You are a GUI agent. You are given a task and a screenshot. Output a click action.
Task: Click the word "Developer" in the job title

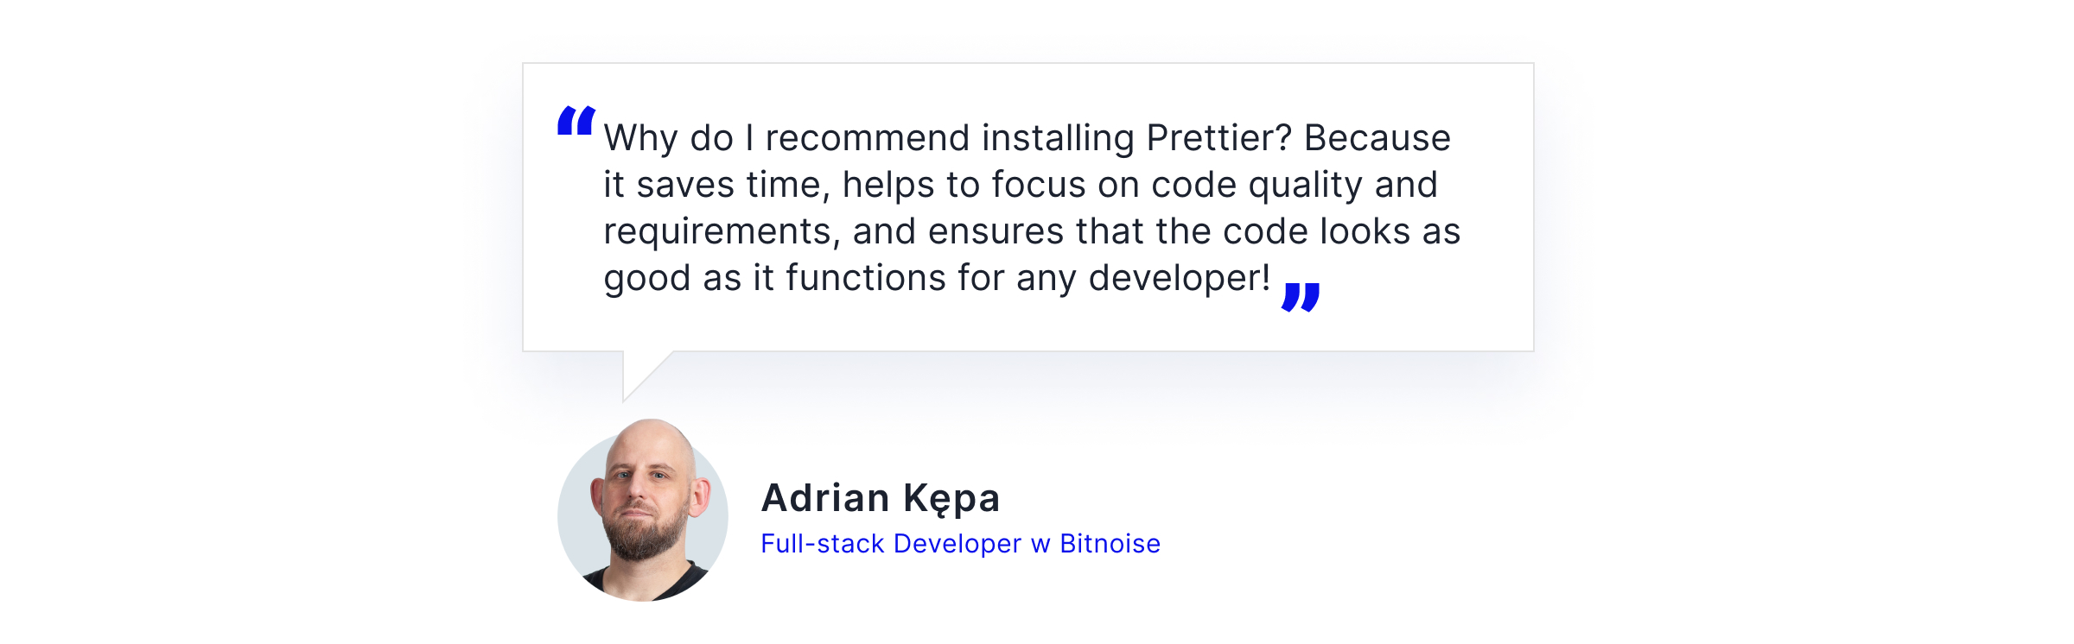957,544
